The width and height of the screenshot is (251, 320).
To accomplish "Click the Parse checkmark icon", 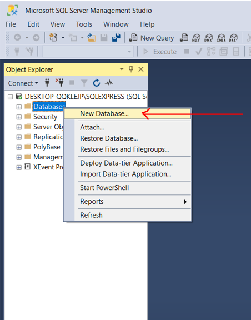I will pos(199,52).
